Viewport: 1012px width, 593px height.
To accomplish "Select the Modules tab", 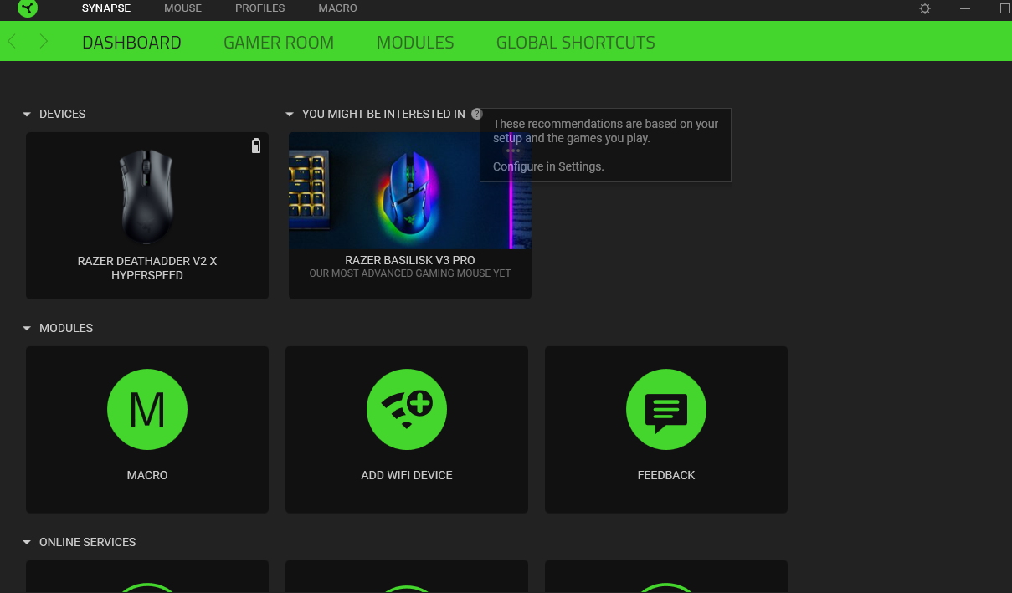I will point(415,43).
